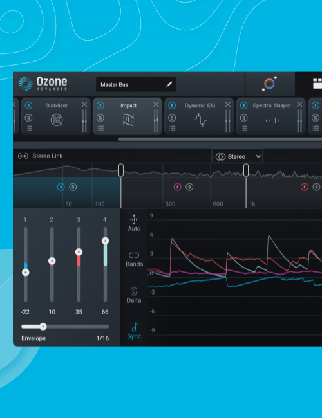The image size is (322, 418).
Task: Open Spectral Shaper preset list icon
Action: pos(244,128)
